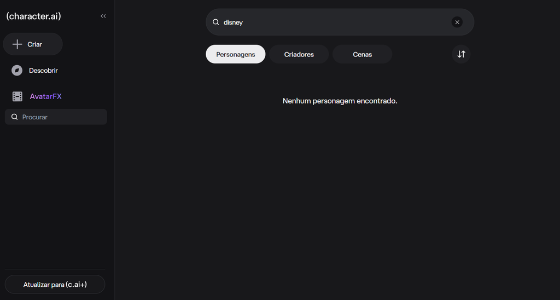Click the c.ai+ text in upgrade button
The width and height of the screenshot is (560, 300).
(76, 285)
